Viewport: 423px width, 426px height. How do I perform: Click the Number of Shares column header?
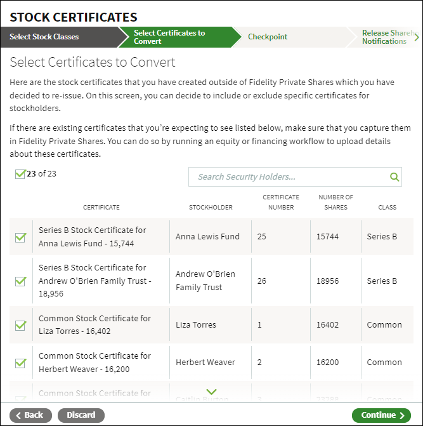[335, 202]
